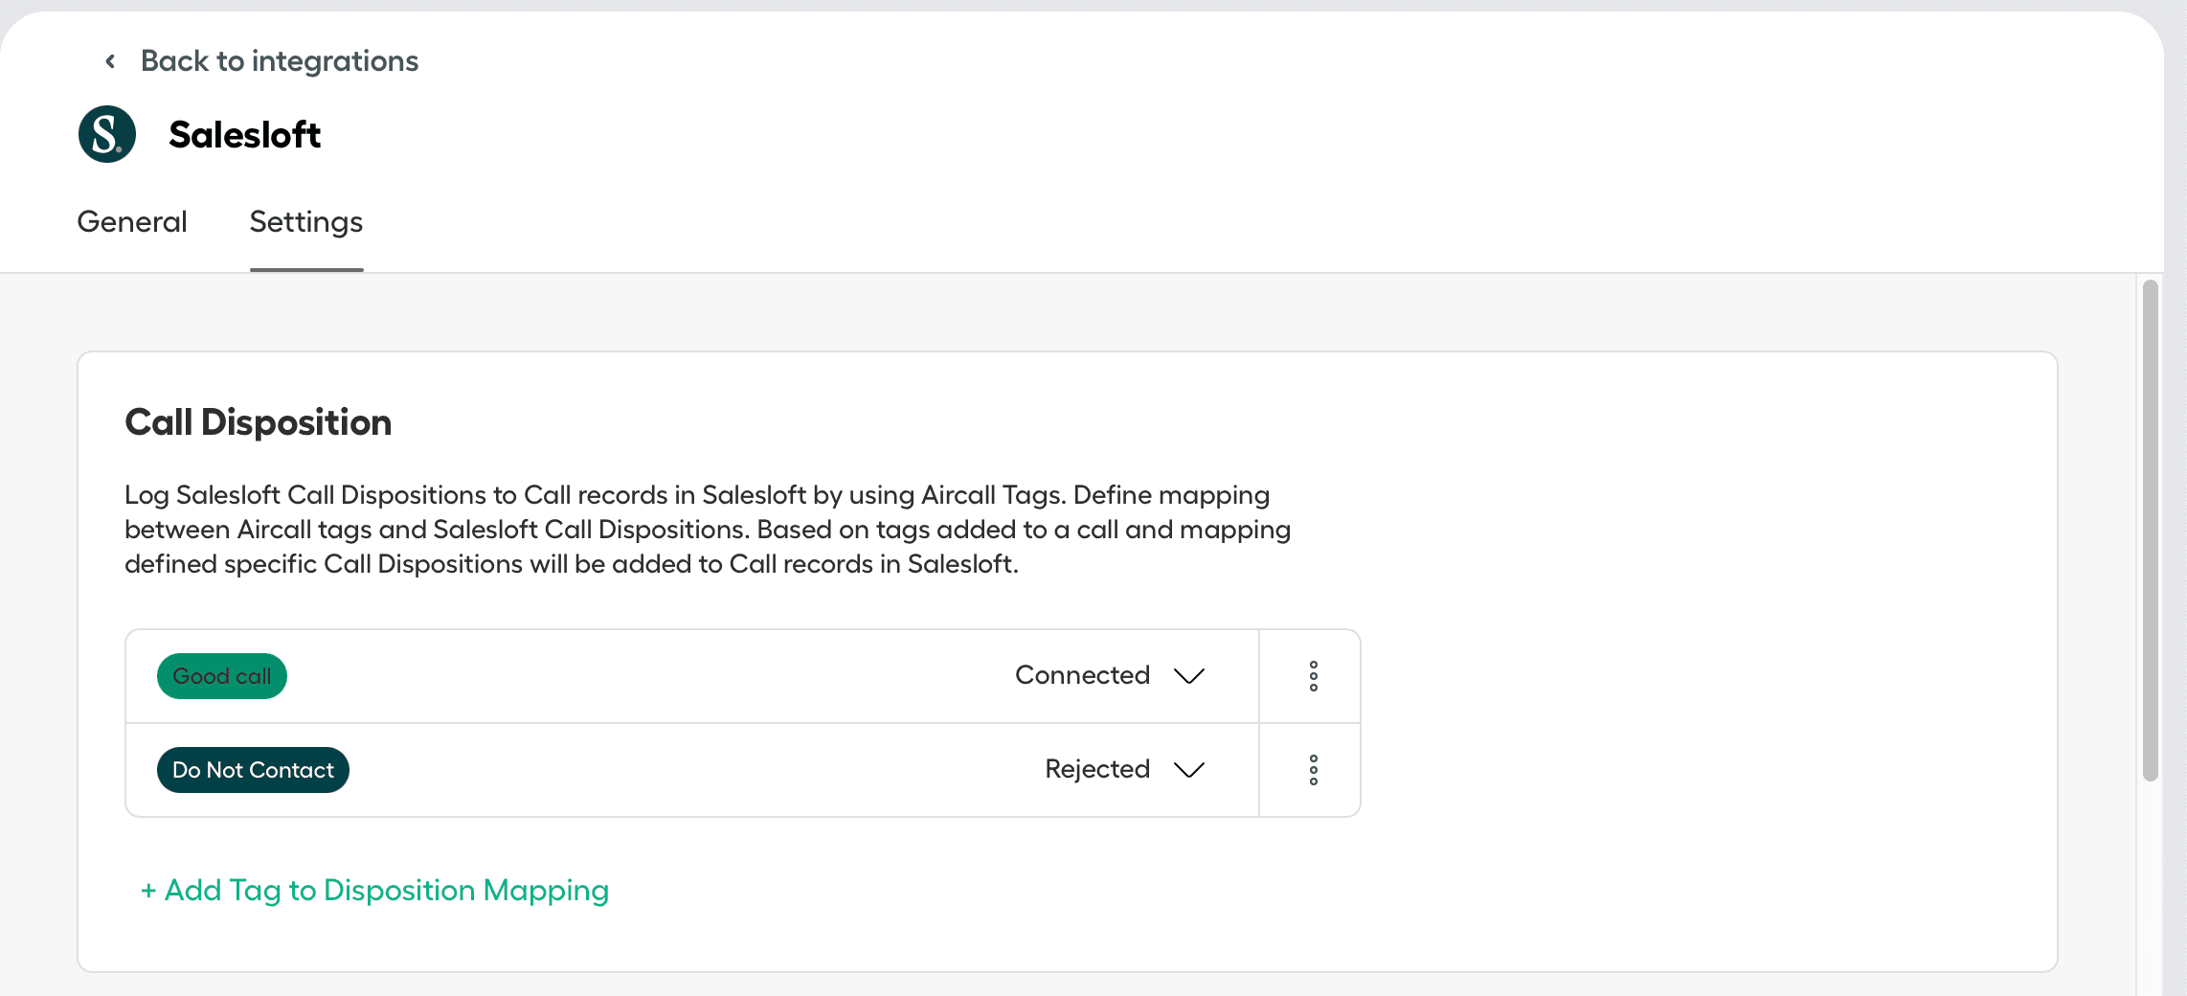Go back to integrations link
This screenshot has width=2187, height=996.
point(279,61)
